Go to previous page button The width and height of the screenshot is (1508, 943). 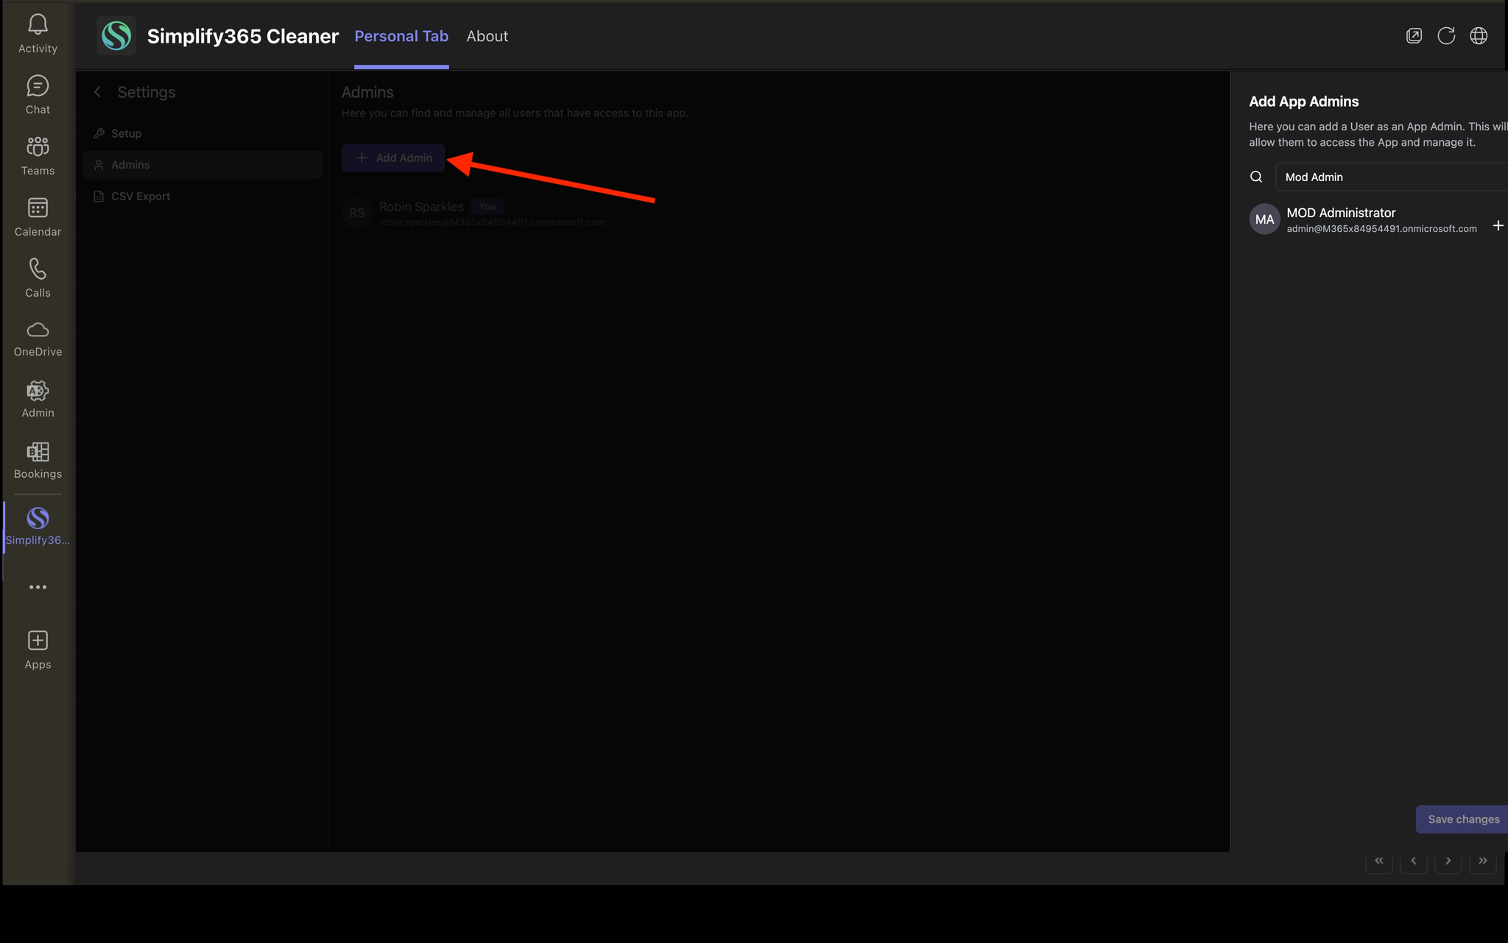(1414, 861)
